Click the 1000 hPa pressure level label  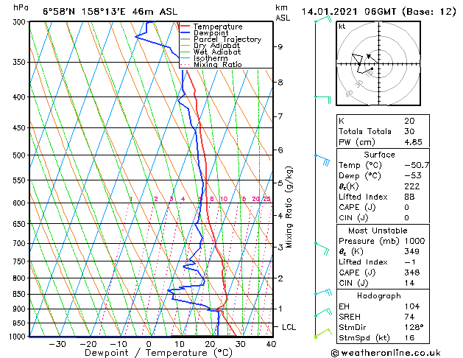pyautogui.click(x=18, y=337)
